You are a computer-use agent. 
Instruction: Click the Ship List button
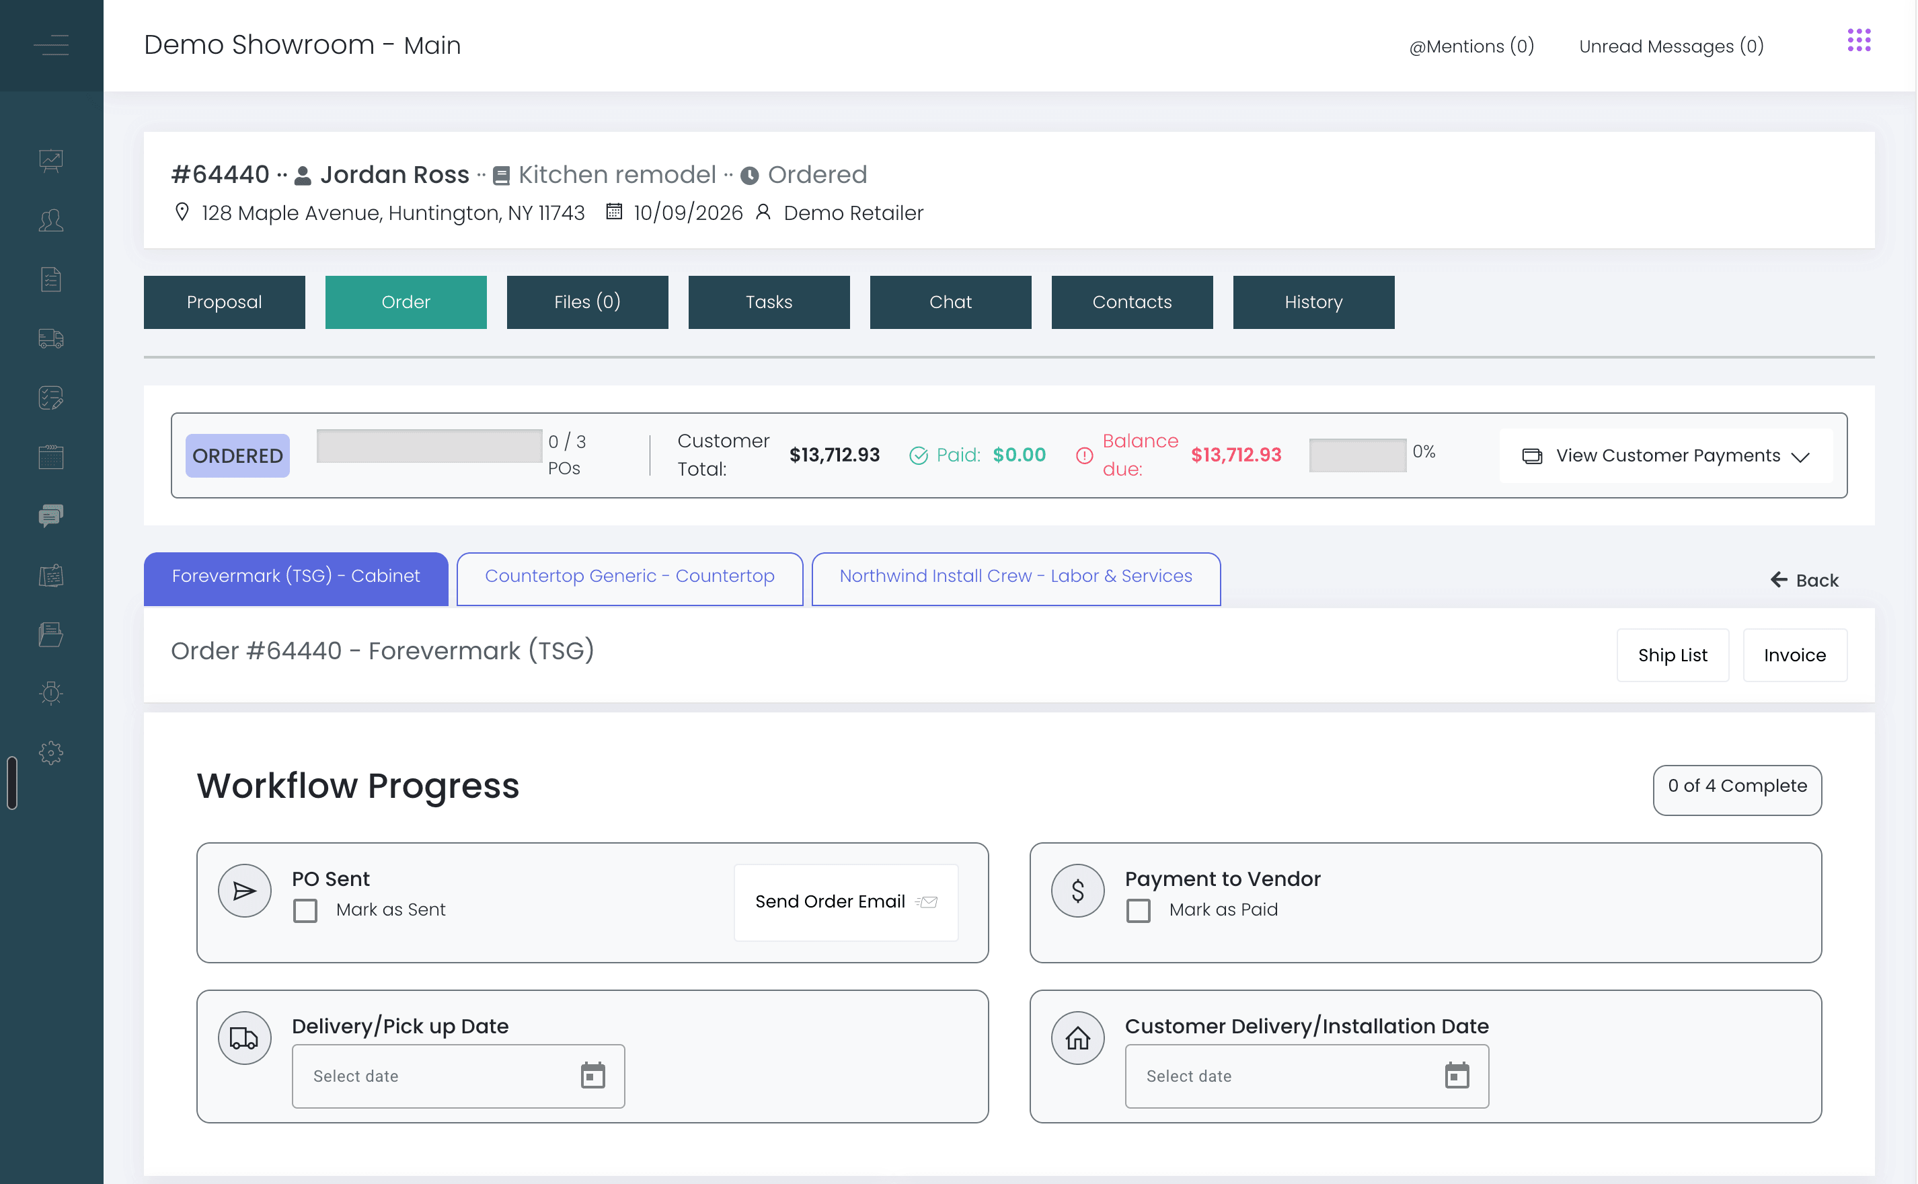coord(1672,655)
